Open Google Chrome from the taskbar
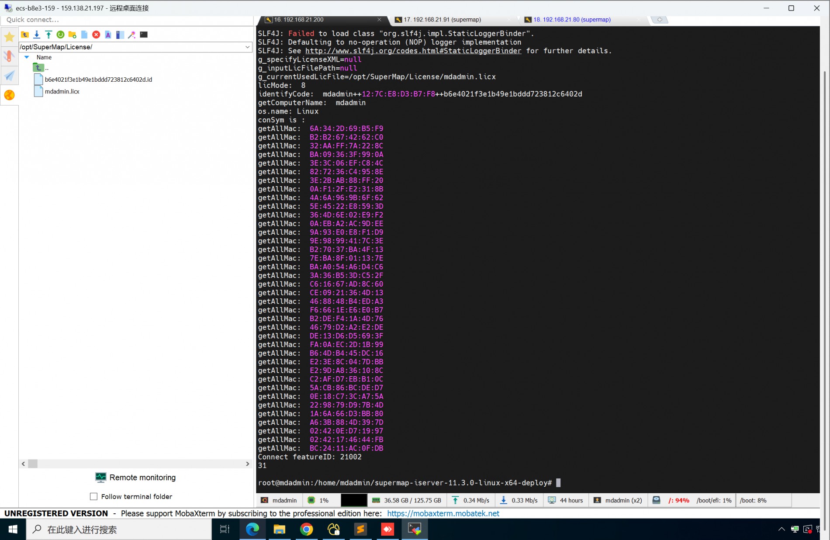The height and width of the screenshot is (540, 830). 307,530
